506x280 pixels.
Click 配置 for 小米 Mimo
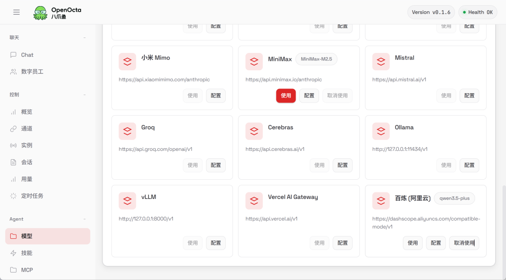click(216, 96)
